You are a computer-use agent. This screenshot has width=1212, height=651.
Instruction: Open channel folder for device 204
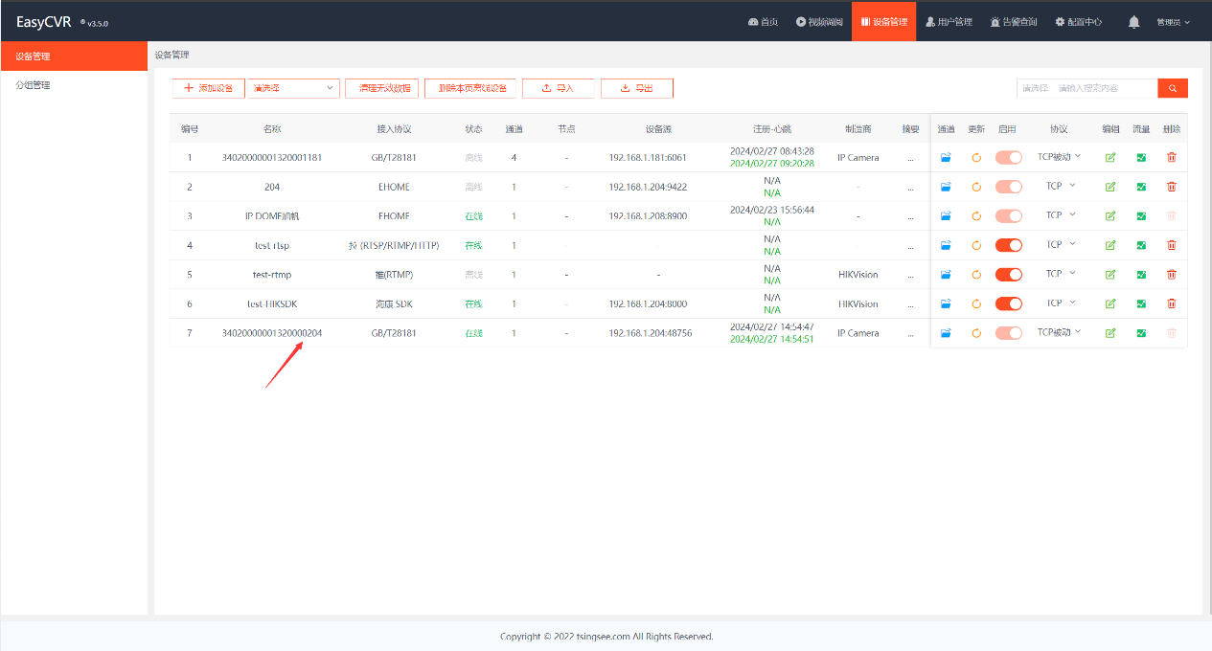pos(946,187)
